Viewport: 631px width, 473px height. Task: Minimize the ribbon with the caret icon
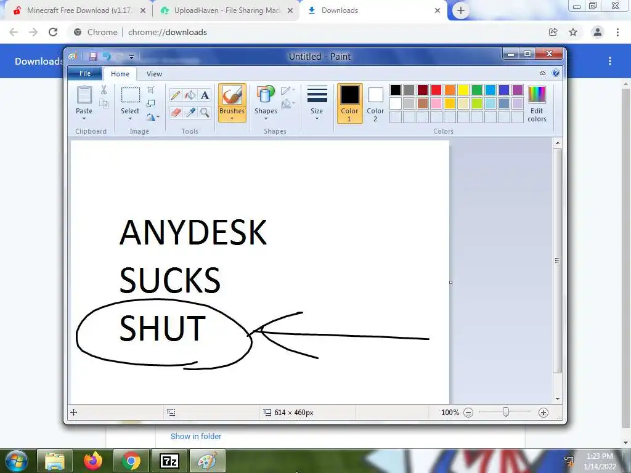(x=542, y=73)
